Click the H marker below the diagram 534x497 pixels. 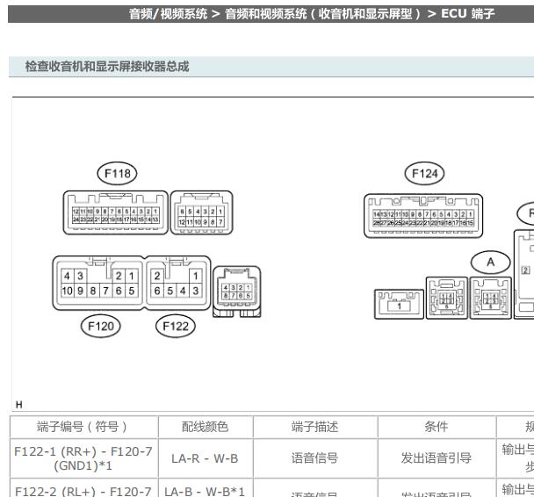[19, 405]
